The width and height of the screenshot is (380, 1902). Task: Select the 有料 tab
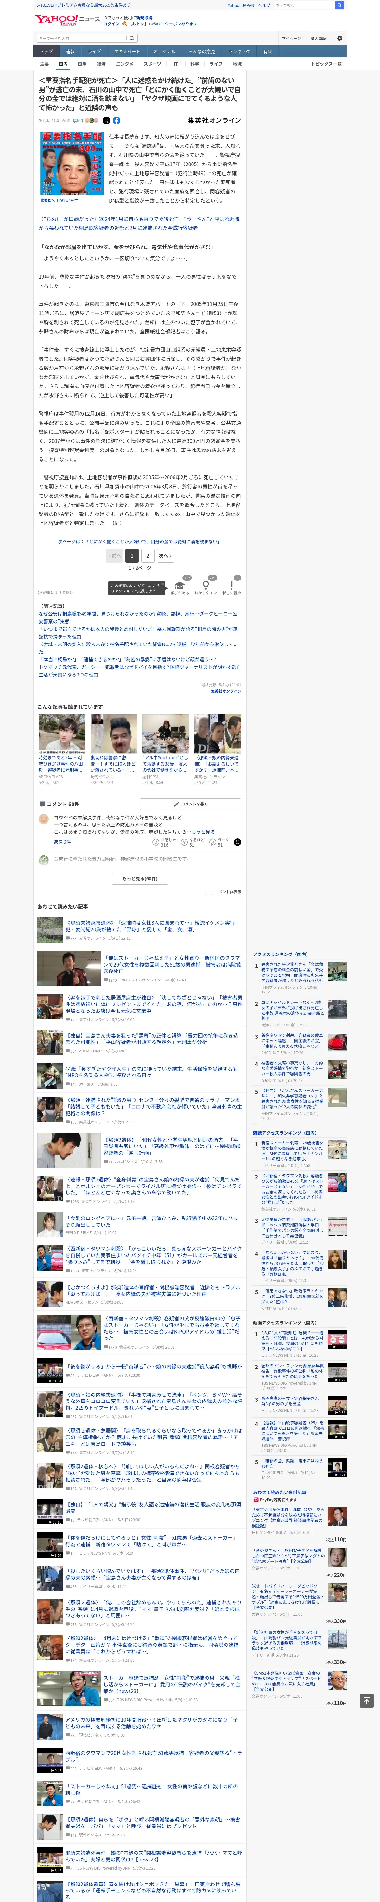click(x=268, y=52)
